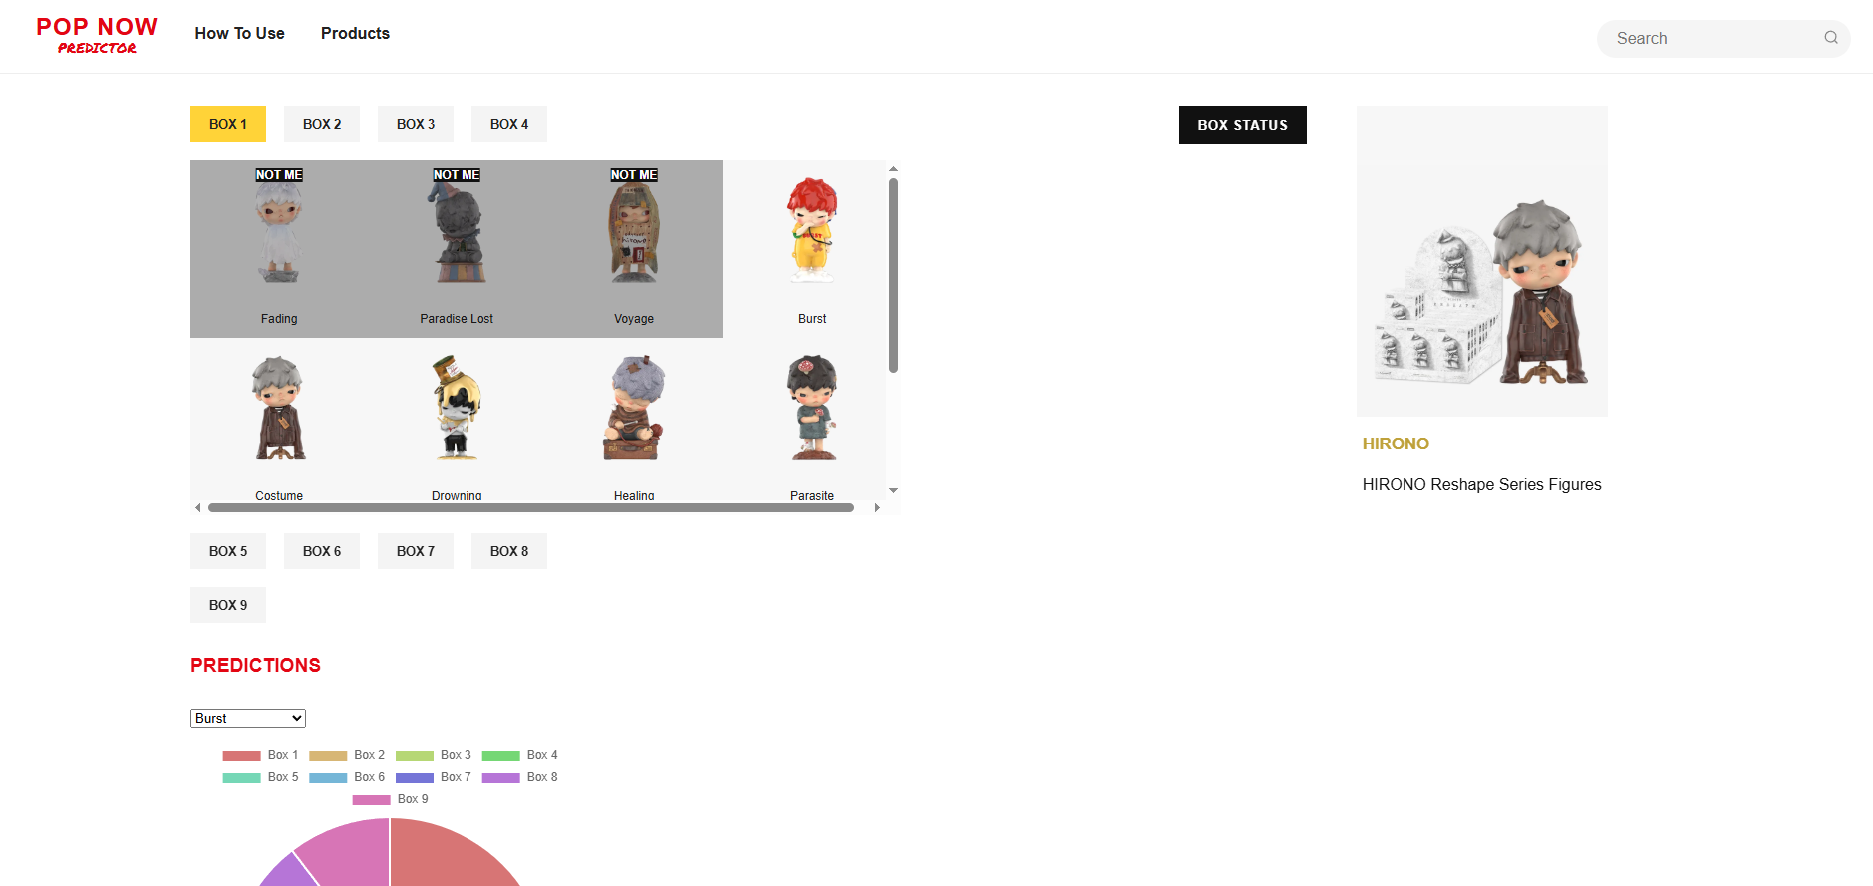This screenshot has width=1873, height=886.
Task: Toggle Box 6 legend color swatch
Action: click(328, 778)
